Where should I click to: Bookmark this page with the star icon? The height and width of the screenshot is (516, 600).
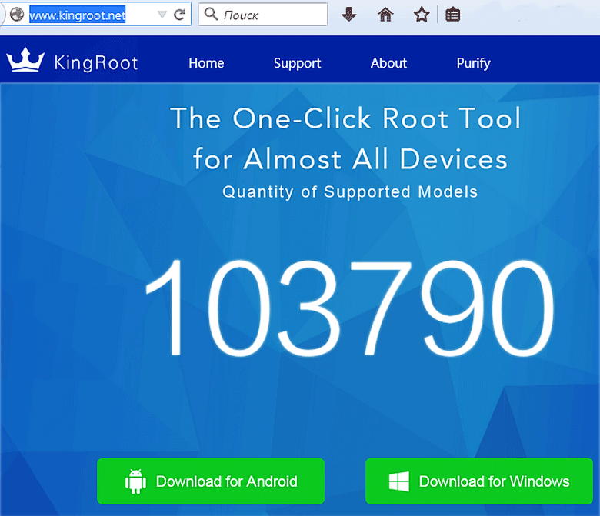tap(422, 15)
